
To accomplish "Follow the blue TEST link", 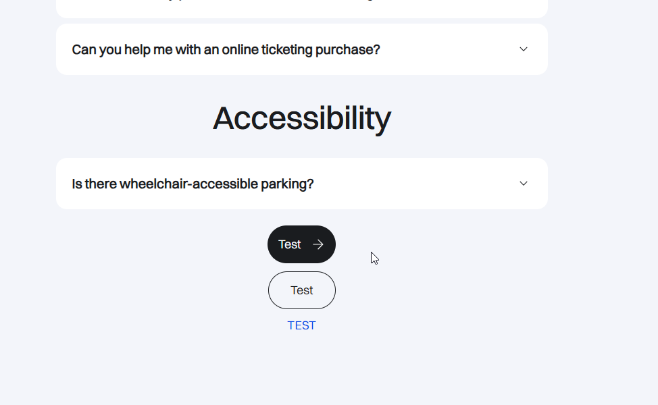I will click(301, 325).
